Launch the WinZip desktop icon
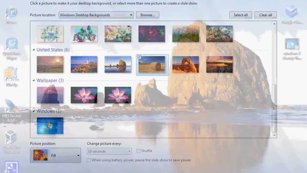 point(12,77)
